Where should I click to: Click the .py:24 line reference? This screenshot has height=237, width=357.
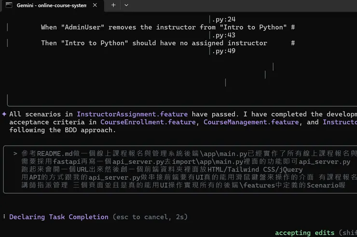coord(224,20)
